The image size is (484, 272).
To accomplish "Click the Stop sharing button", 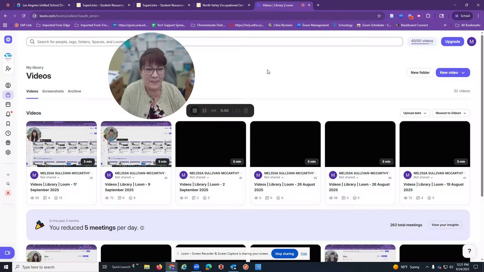I will click(284, 254).
